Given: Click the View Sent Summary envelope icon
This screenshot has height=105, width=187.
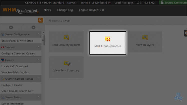Looking at the screenshot, I should [66, 63].
